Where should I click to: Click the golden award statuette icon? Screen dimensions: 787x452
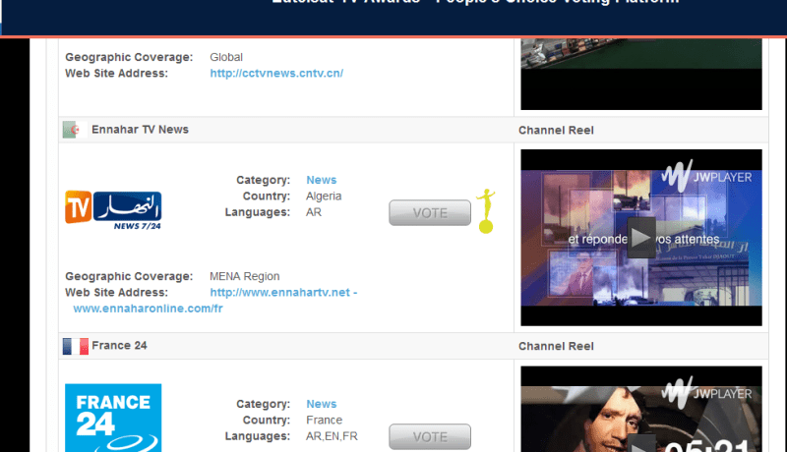[486, 211]
